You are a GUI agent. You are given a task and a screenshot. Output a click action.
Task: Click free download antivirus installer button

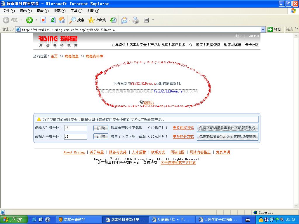227,128
